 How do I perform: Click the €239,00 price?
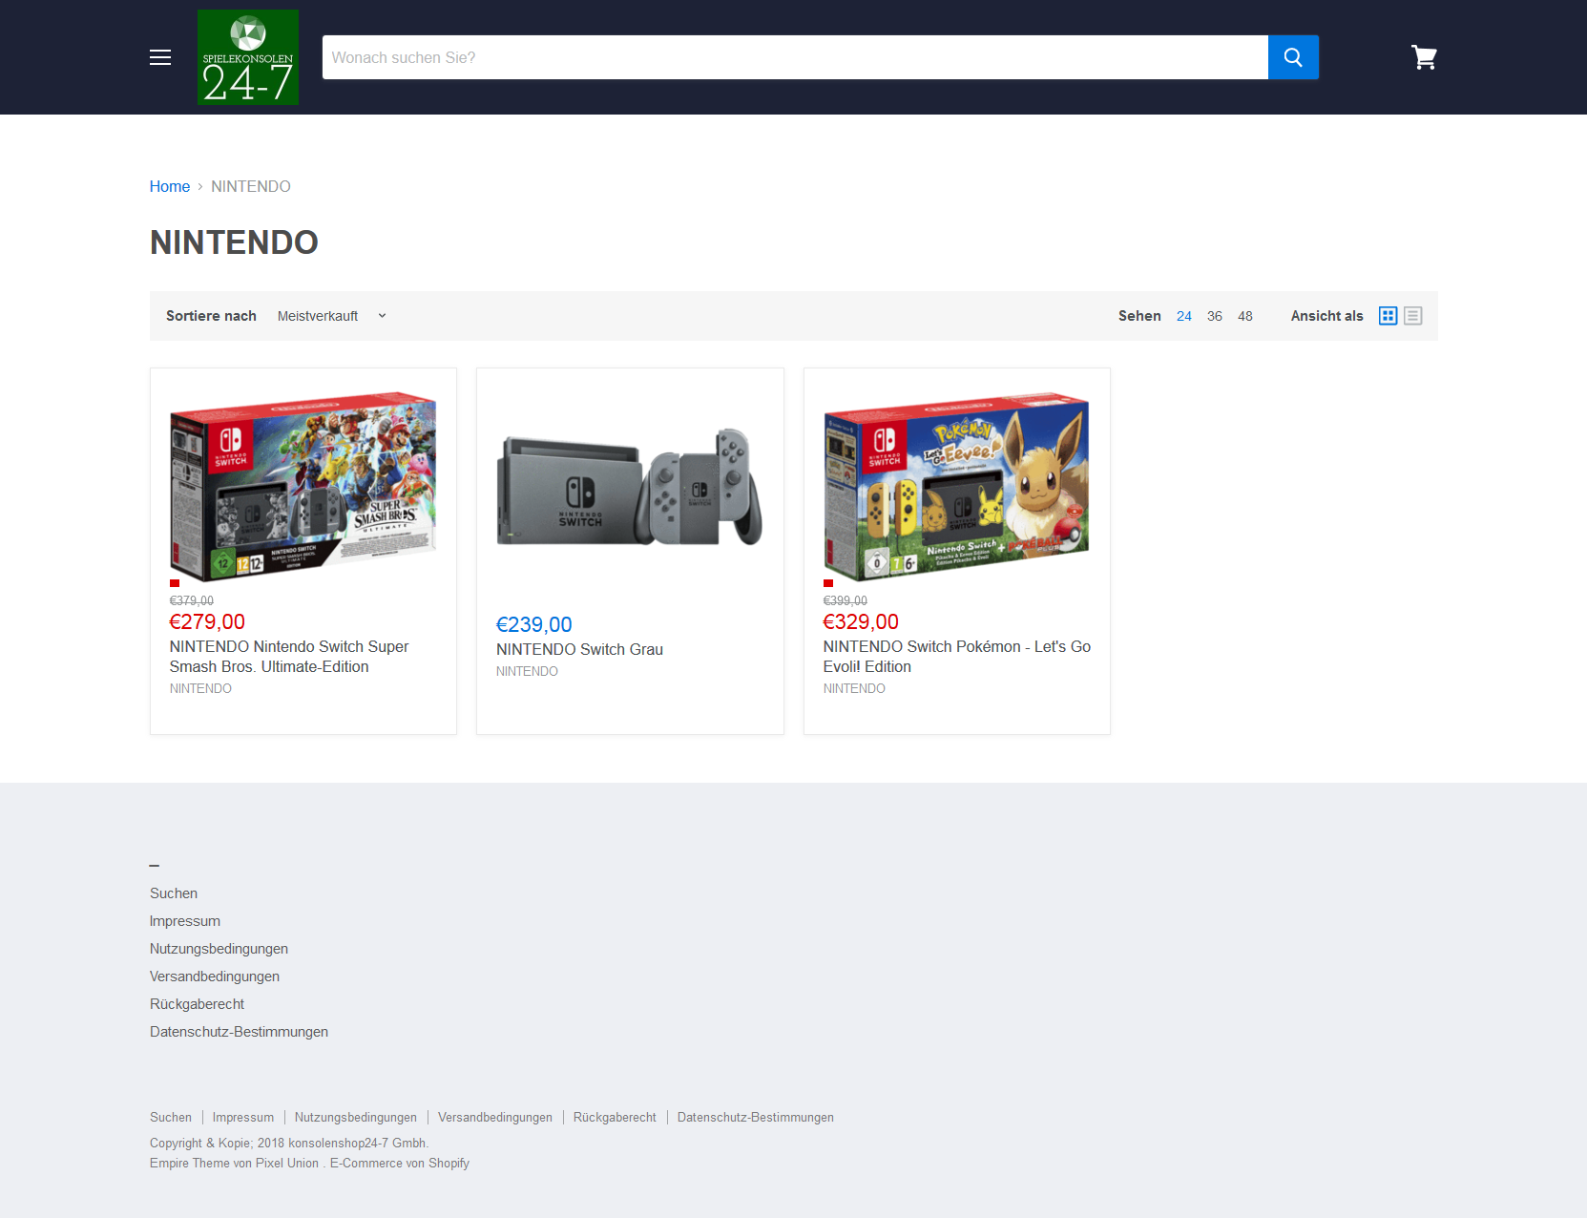pos(533,624)
